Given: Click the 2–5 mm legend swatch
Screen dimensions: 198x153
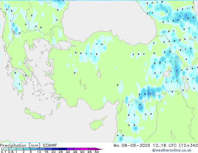Looking at the screenshot, I should click(27, 149).
